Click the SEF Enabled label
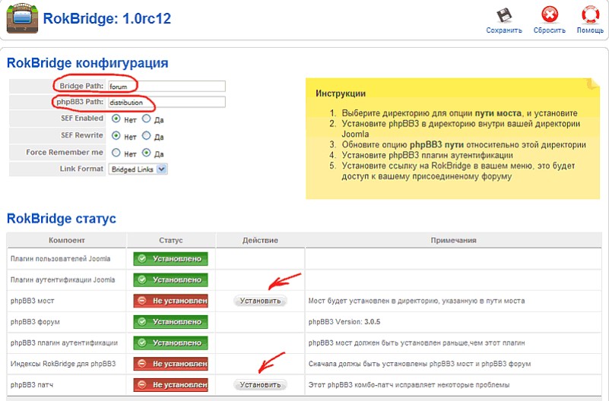609x401 pixels. (x=82, y=118)
